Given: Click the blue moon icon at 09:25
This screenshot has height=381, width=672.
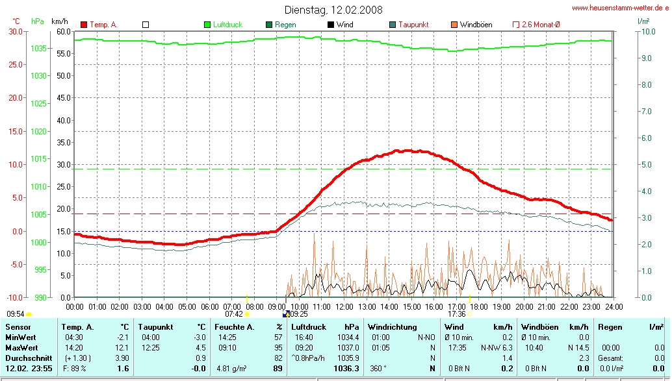Looking at the screenshot, I should pyautogui.click(x=285, y=314).
